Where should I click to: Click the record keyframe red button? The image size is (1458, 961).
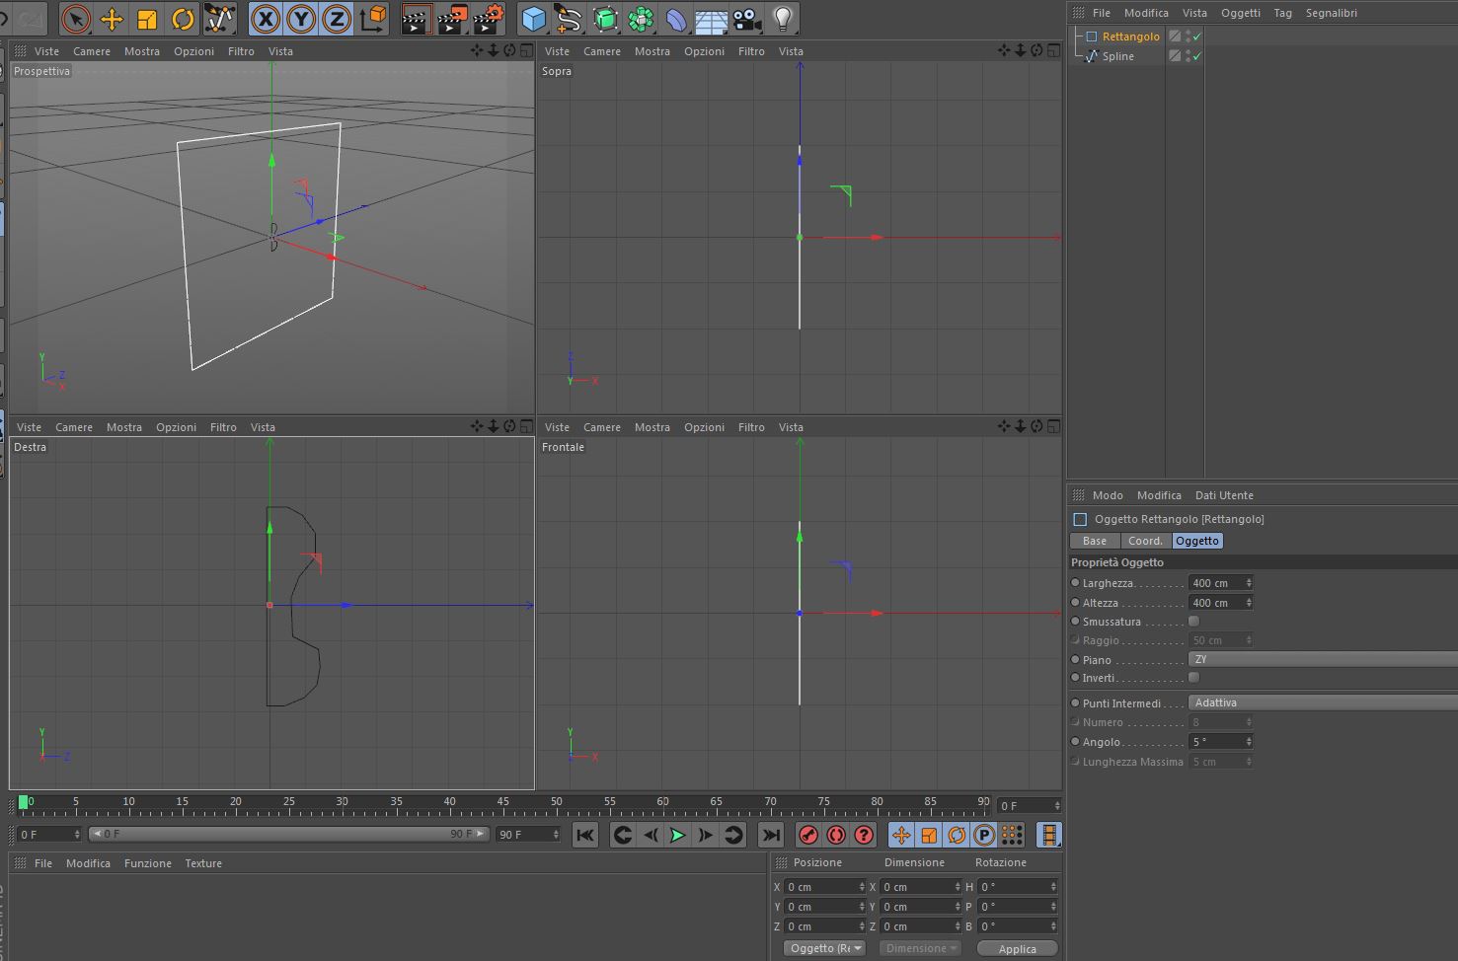808,835
